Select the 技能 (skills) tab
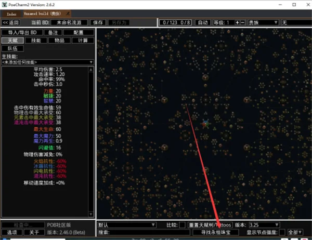312x240 pixels. pos(36,40)
